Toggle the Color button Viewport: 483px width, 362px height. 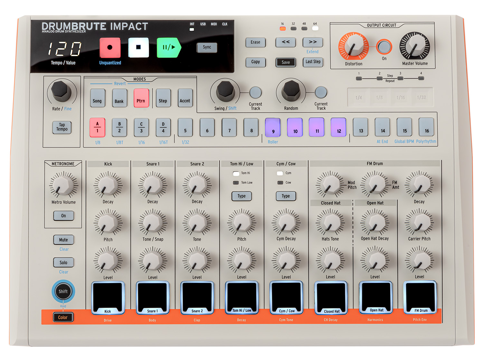63,317
